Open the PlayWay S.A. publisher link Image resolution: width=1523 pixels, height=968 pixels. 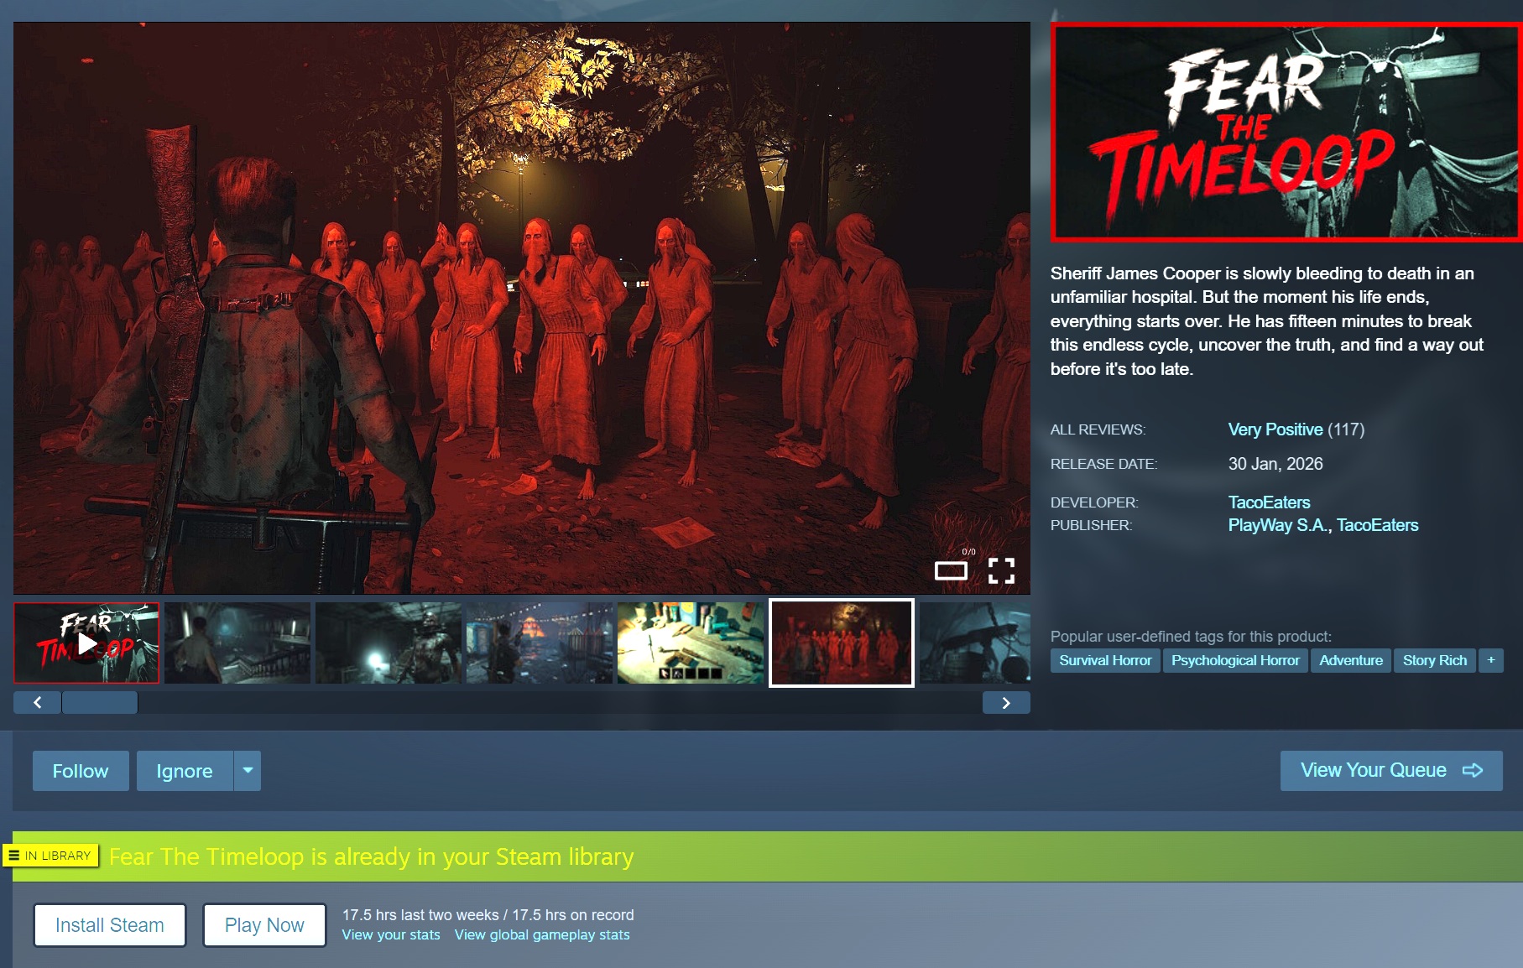1278,525
